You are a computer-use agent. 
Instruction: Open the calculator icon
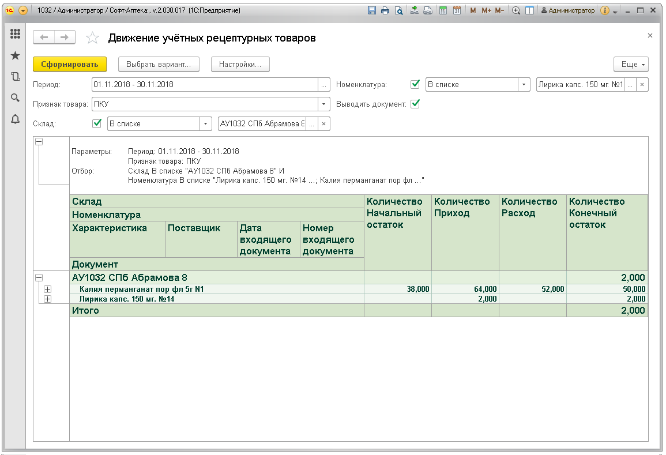(443, 10)
